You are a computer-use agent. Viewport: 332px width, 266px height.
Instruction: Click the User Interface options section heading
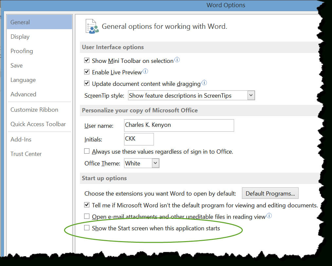point(113,47)
